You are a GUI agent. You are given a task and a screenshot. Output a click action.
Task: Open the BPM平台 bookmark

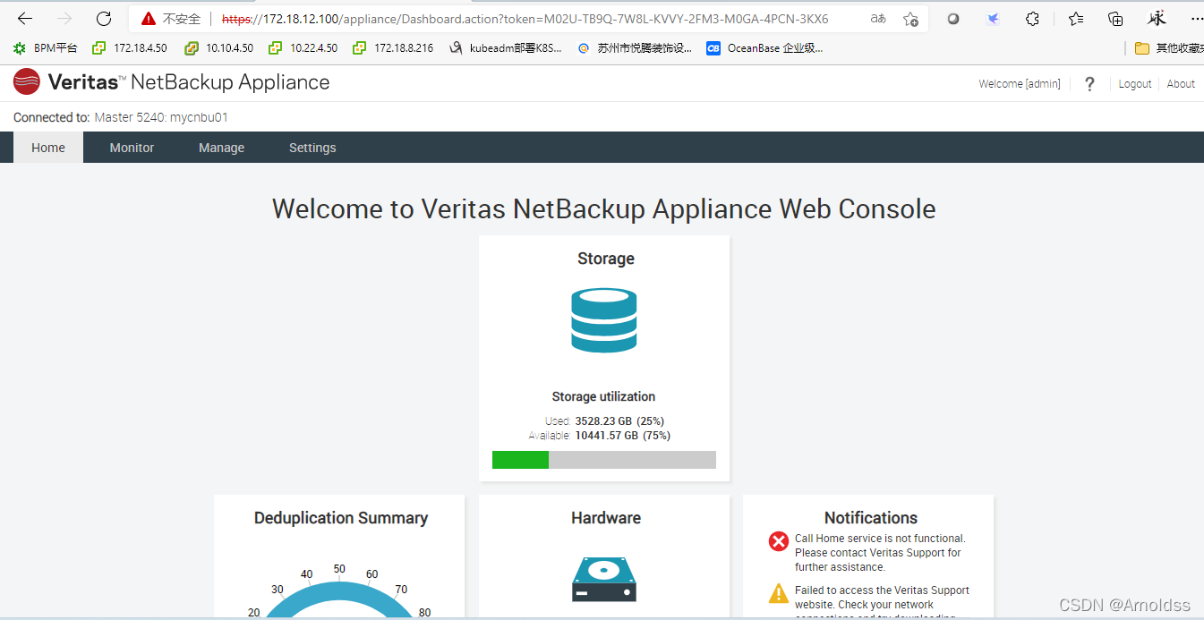[46, 48]
